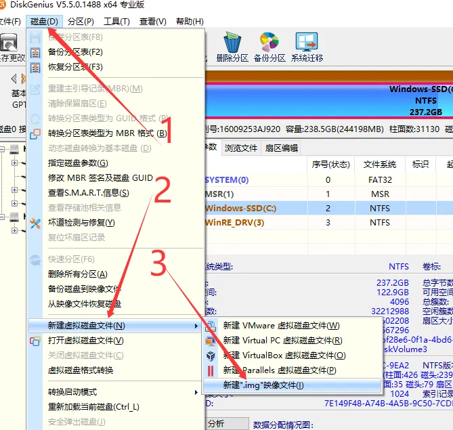Image resolution: width=453 pixels, height=430 pixels.
Task: Click the 分析 button
Action: click(x=227, y=424)
